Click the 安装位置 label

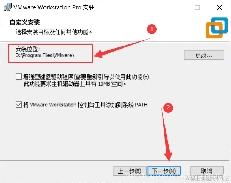[x=28, y=49]
